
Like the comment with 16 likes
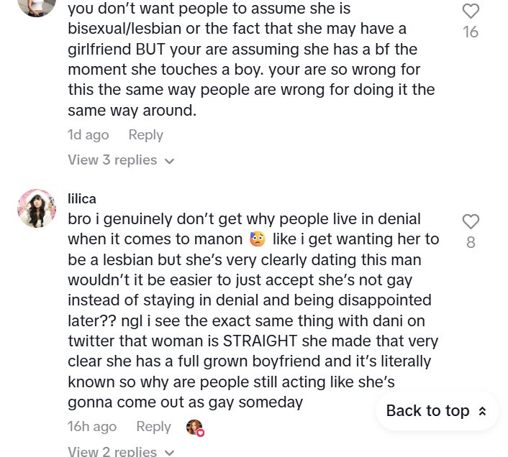tap(471, 11)
